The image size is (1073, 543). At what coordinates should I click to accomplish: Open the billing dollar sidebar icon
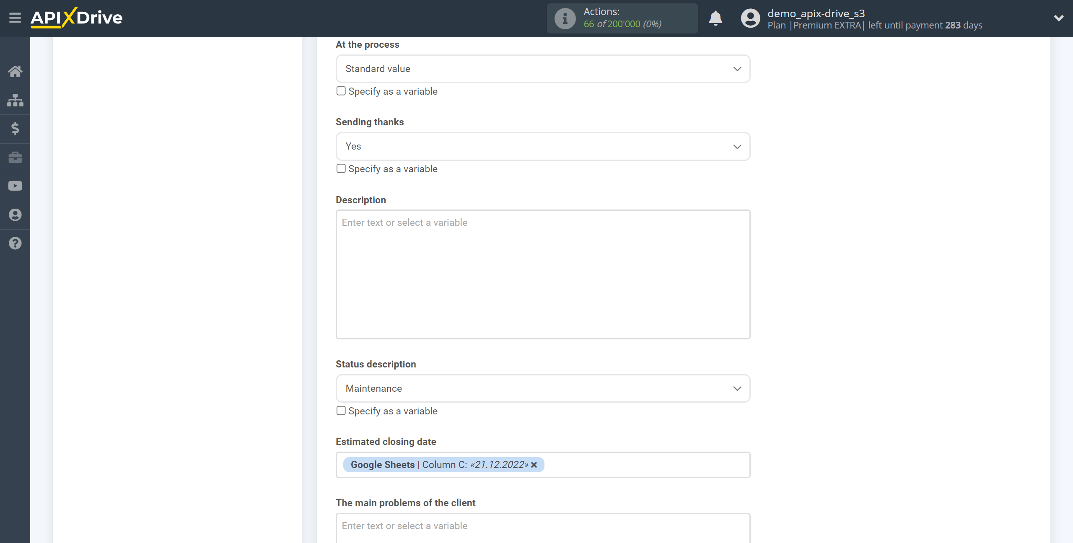(x=15, y=129)
